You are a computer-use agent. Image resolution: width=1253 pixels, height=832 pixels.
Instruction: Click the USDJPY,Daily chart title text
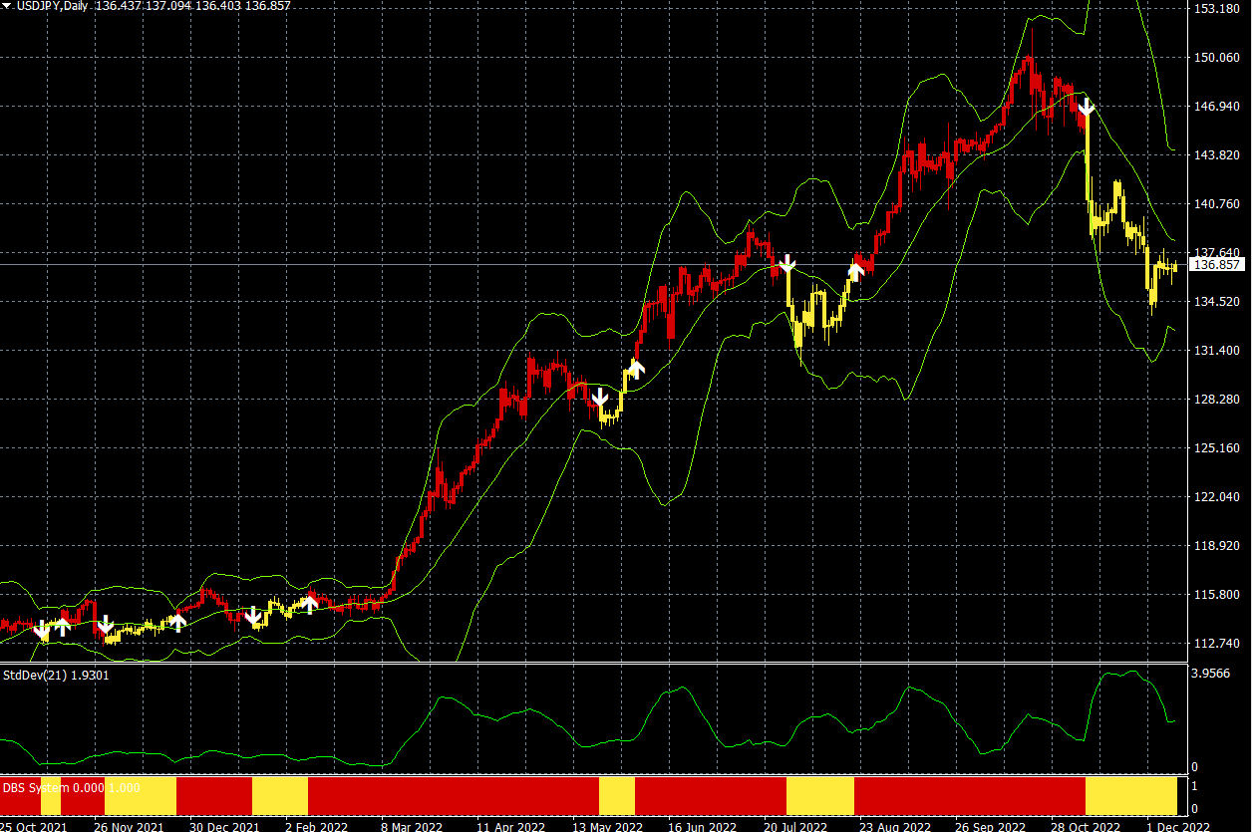[x=51, y=6]
